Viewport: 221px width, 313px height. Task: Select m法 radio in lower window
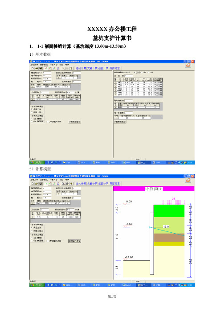pyautogui.click(x=32, y=238)
